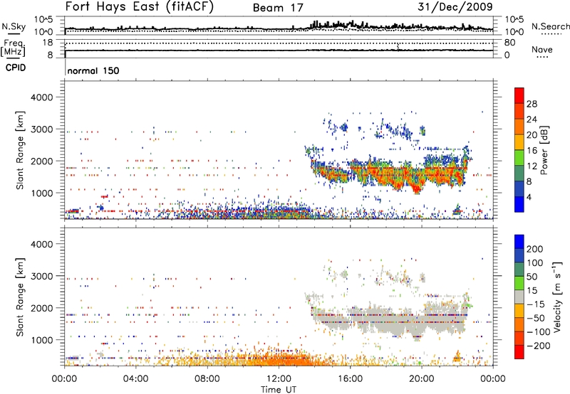Click the "12" power colorbar label
Image resolution: width=570 pixels, height=394 pixels.
(532, 166)
